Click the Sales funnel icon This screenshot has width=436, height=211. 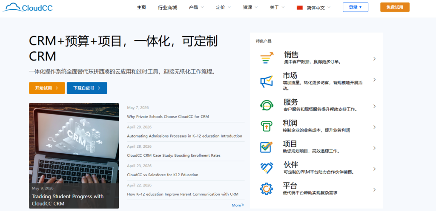pos(267,58)
